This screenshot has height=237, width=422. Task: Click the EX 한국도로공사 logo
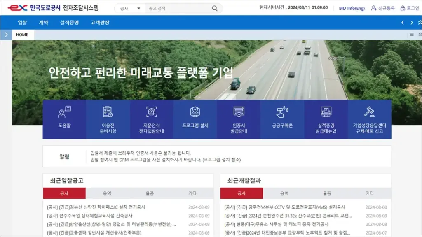pyautogui.click(x=53, y=8)
